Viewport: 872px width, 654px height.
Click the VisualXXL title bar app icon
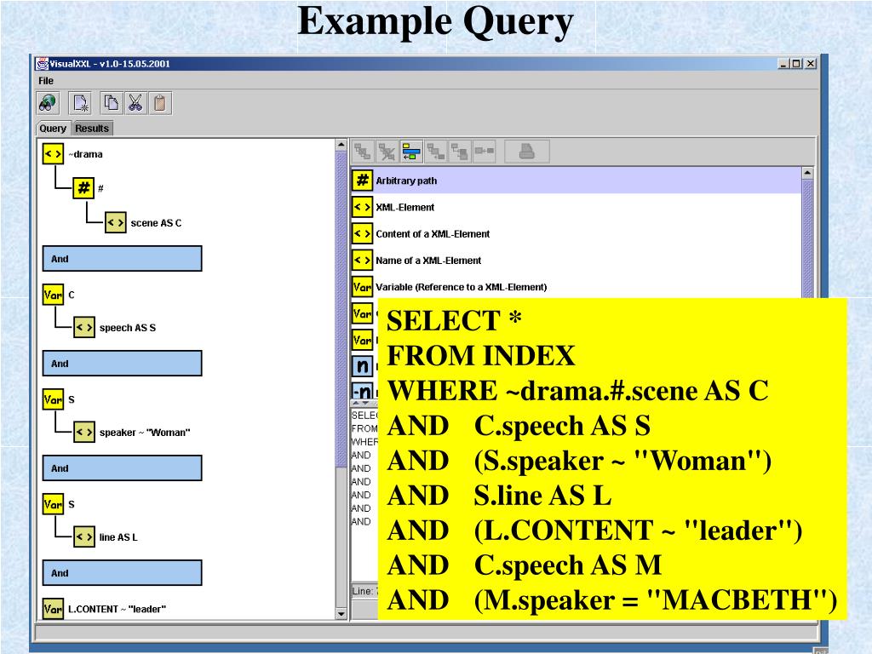(43, 63)
